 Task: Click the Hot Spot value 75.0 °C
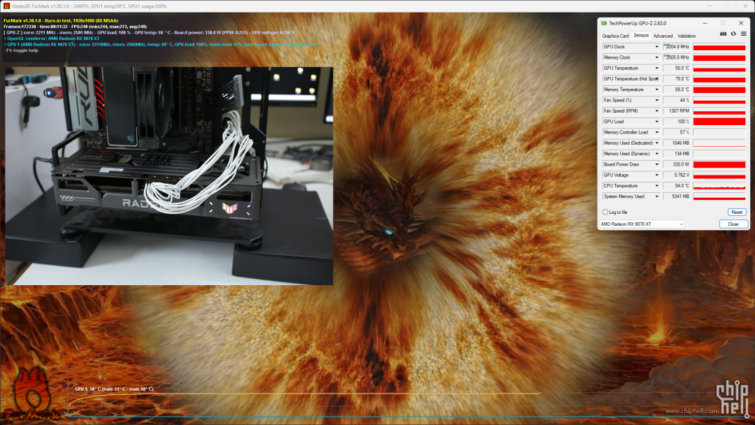point(677,79)
